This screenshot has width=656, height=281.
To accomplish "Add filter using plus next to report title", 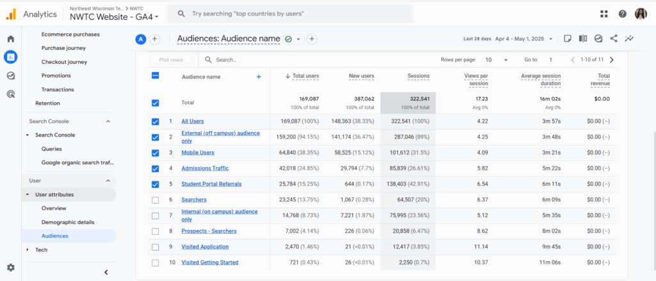I will (x=311, y=39).
